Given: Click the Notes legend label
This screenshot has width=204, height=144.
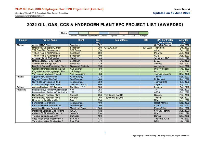Looking at the screenshot, I should (64, 33).
